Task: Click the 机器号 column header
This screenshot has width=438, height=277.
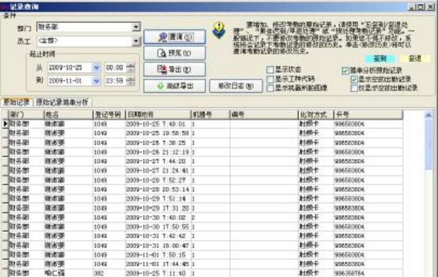Action: click(x=210, y=114)
